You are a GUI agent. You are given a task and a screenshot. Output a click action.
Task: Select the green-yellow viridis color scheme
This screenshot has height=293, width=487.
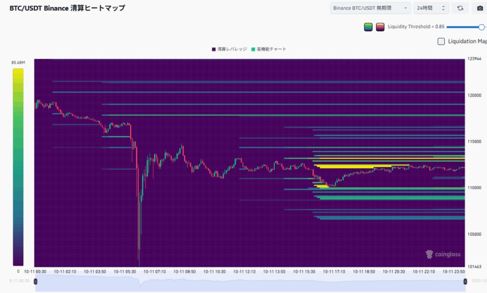click(368, 27)
